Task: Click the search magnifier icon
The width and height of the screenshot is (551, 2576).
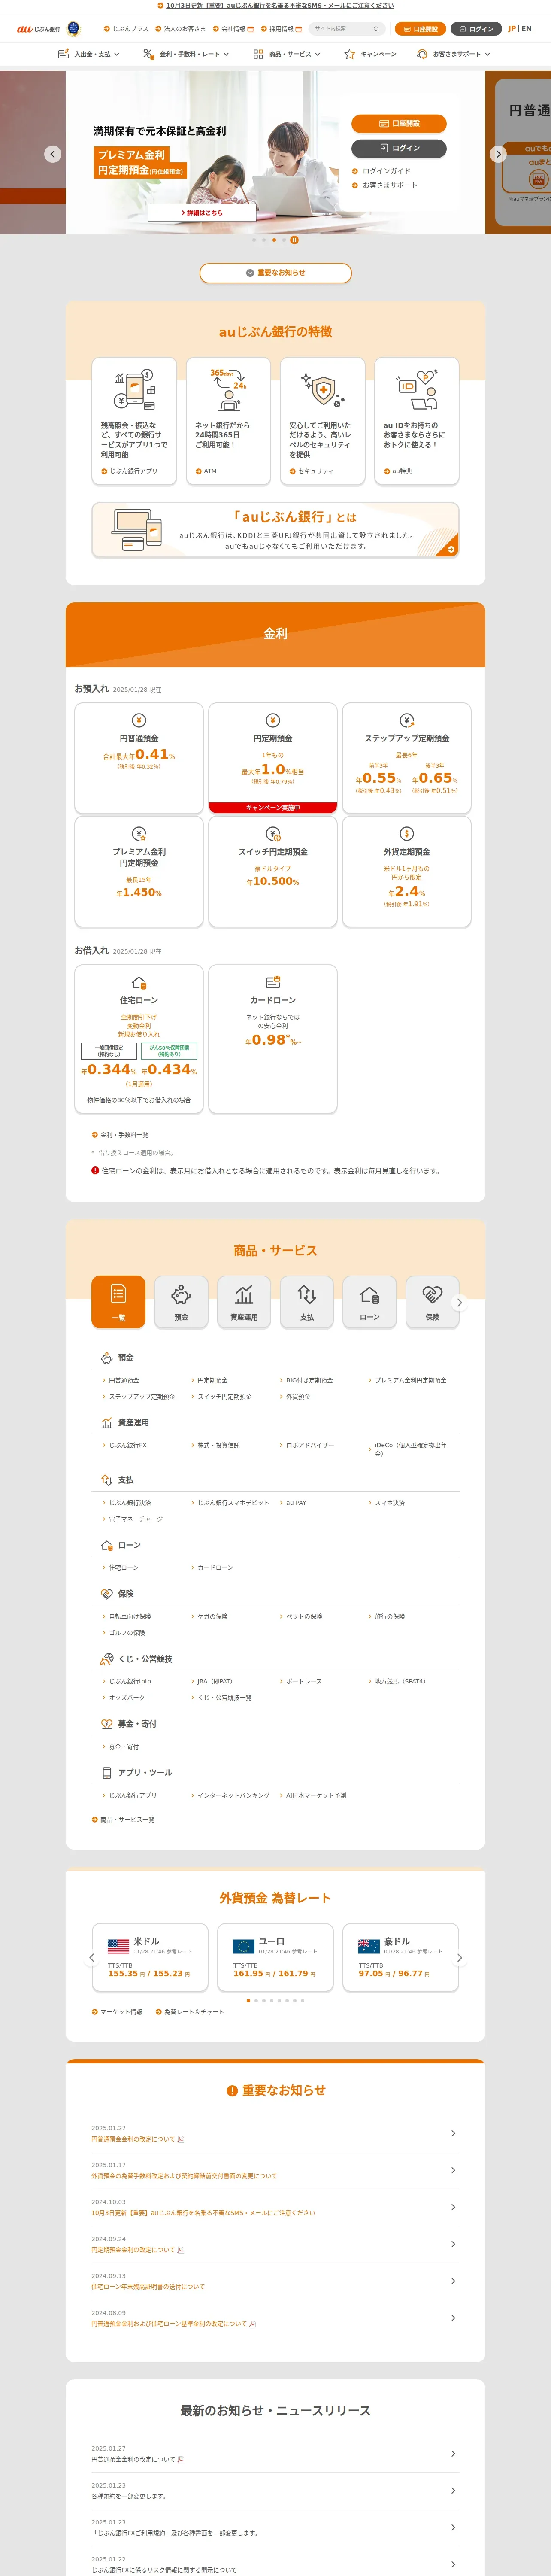Action: pyautogui.click(x=376, y=29)
